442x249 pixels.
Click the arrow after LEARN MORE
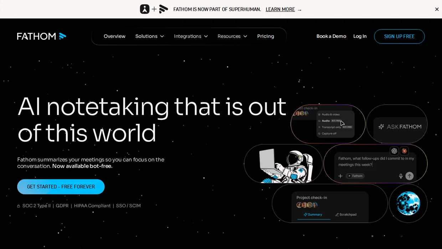coord(299,10)
